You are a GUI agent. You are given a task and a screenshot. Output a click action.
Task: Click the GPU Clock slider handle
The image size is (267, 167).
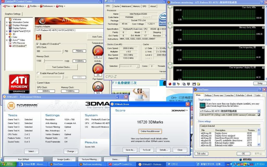pyautogui.click(x=63, y=51)
